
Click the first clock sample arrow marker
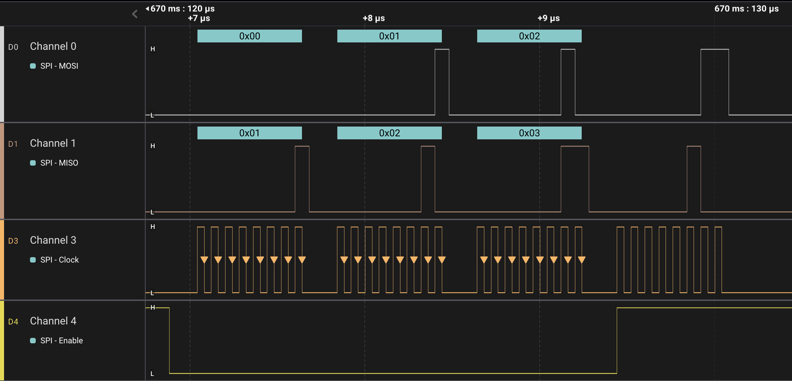(x=204, y=260)
